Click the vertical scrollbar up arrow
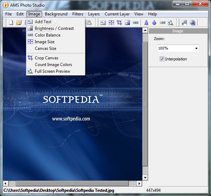This screenshot has width=211, height=196. click(145, 30)
